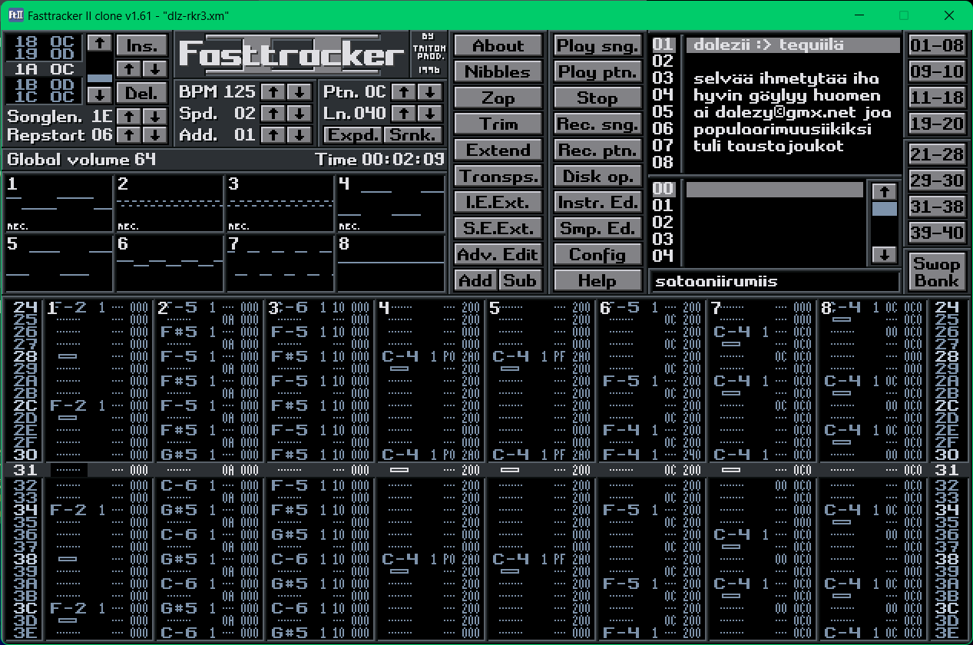This screenshot has height=645, width=973.
Task: Increase Add. value up arrow
Action: pos(273,134)
